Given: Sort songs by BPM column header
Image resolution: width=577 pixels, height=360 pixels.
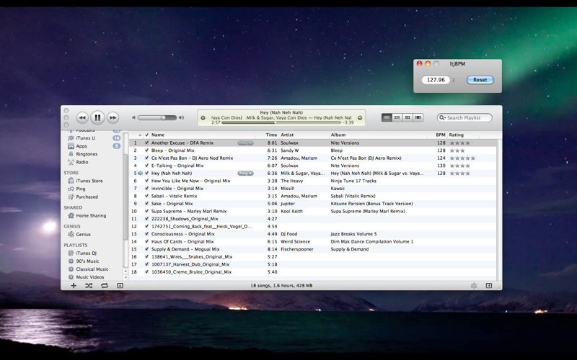Looking at the screenshot, I should (441, 135).
